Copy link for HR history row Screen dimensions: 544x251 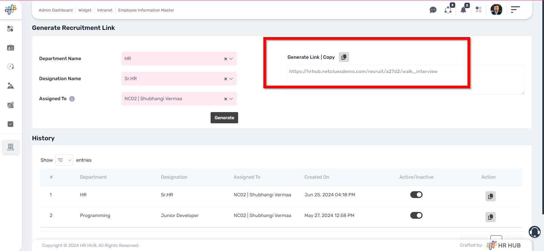click(x=491, y=196)
